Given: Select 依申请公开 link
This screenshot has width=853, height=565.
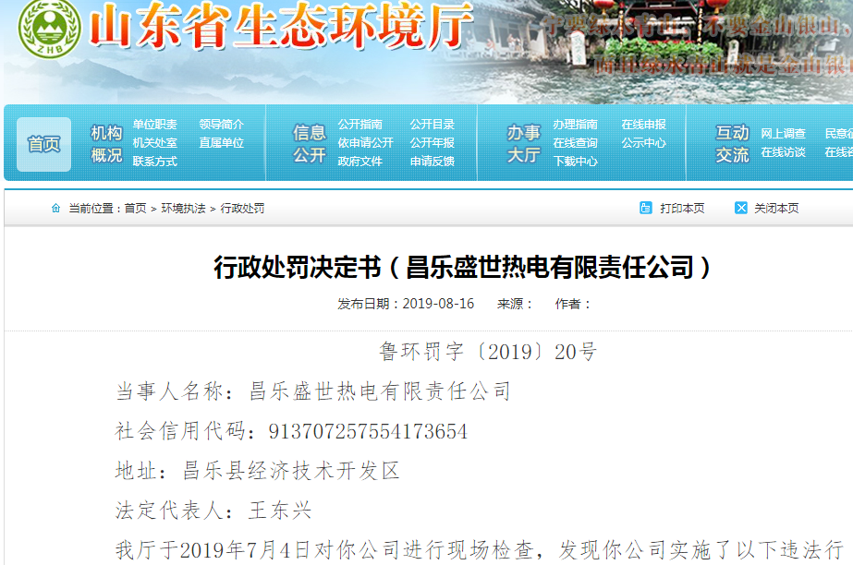Looking at the screenshot, I should click(x=366, y=143).
